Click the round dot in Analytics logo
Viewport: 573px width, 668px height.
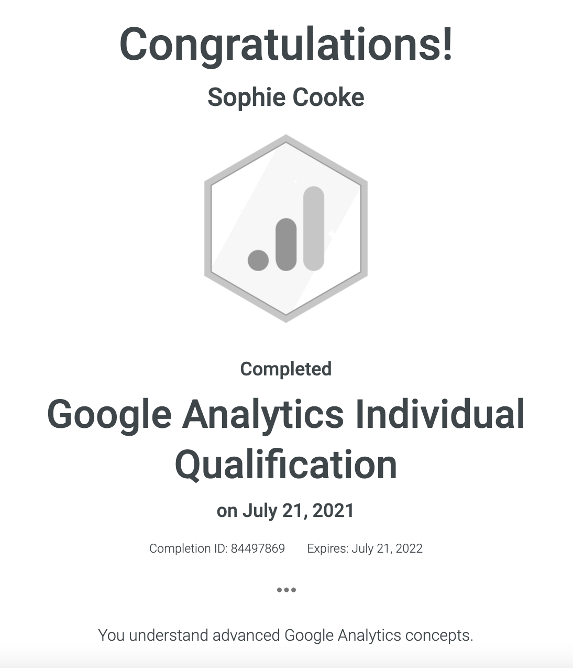point(258,260)
